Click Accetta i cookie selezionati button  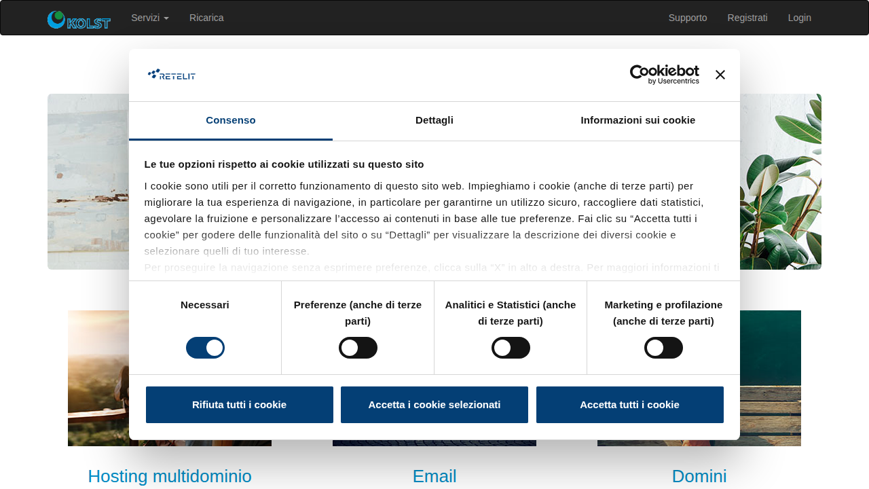[434, 405]
